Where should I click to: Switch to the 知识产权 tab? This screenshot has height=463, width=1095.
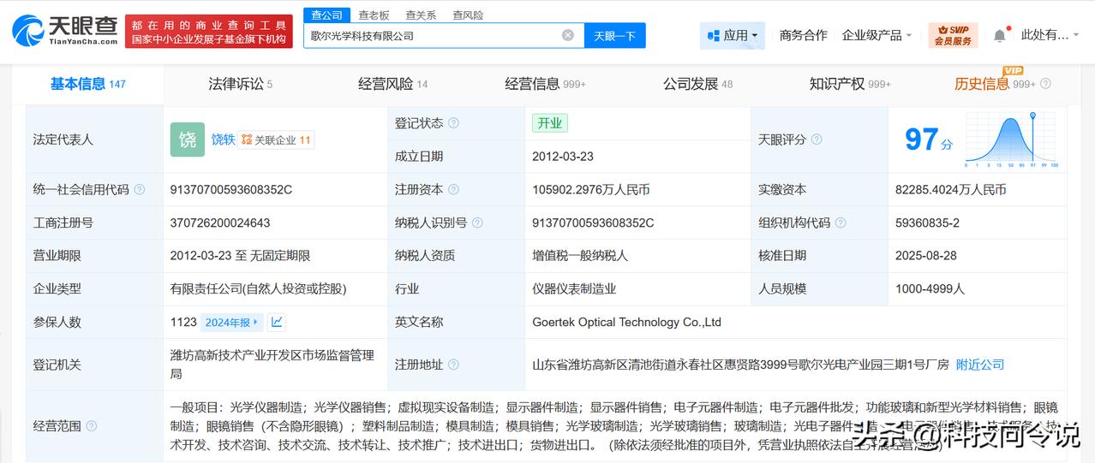coord(850,84)
